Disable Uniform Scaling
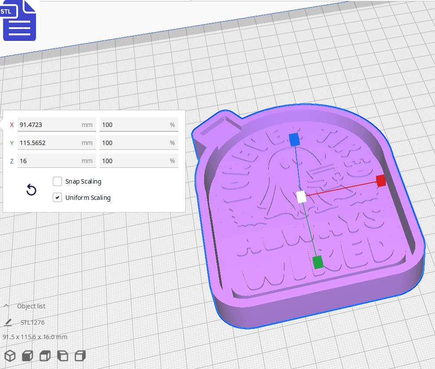Viewport: 435px width, 369px height. pyautogui.click(x=57, y=197)
